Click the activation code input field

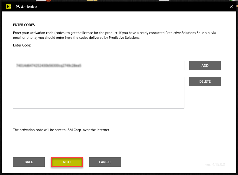(x=99, y=66)
